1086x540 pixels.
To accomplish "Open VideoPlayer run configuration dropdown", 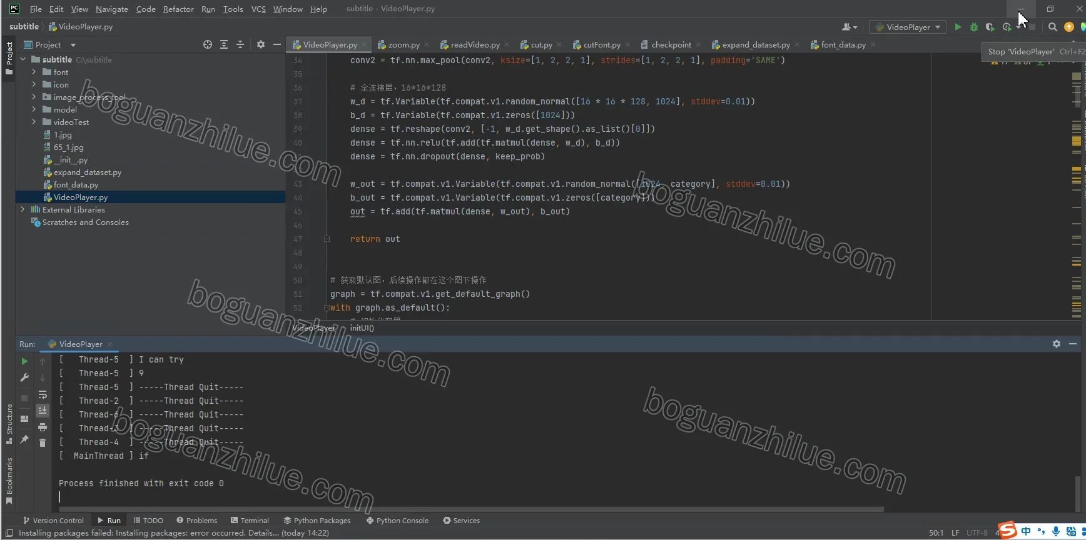I will [908, 27].
